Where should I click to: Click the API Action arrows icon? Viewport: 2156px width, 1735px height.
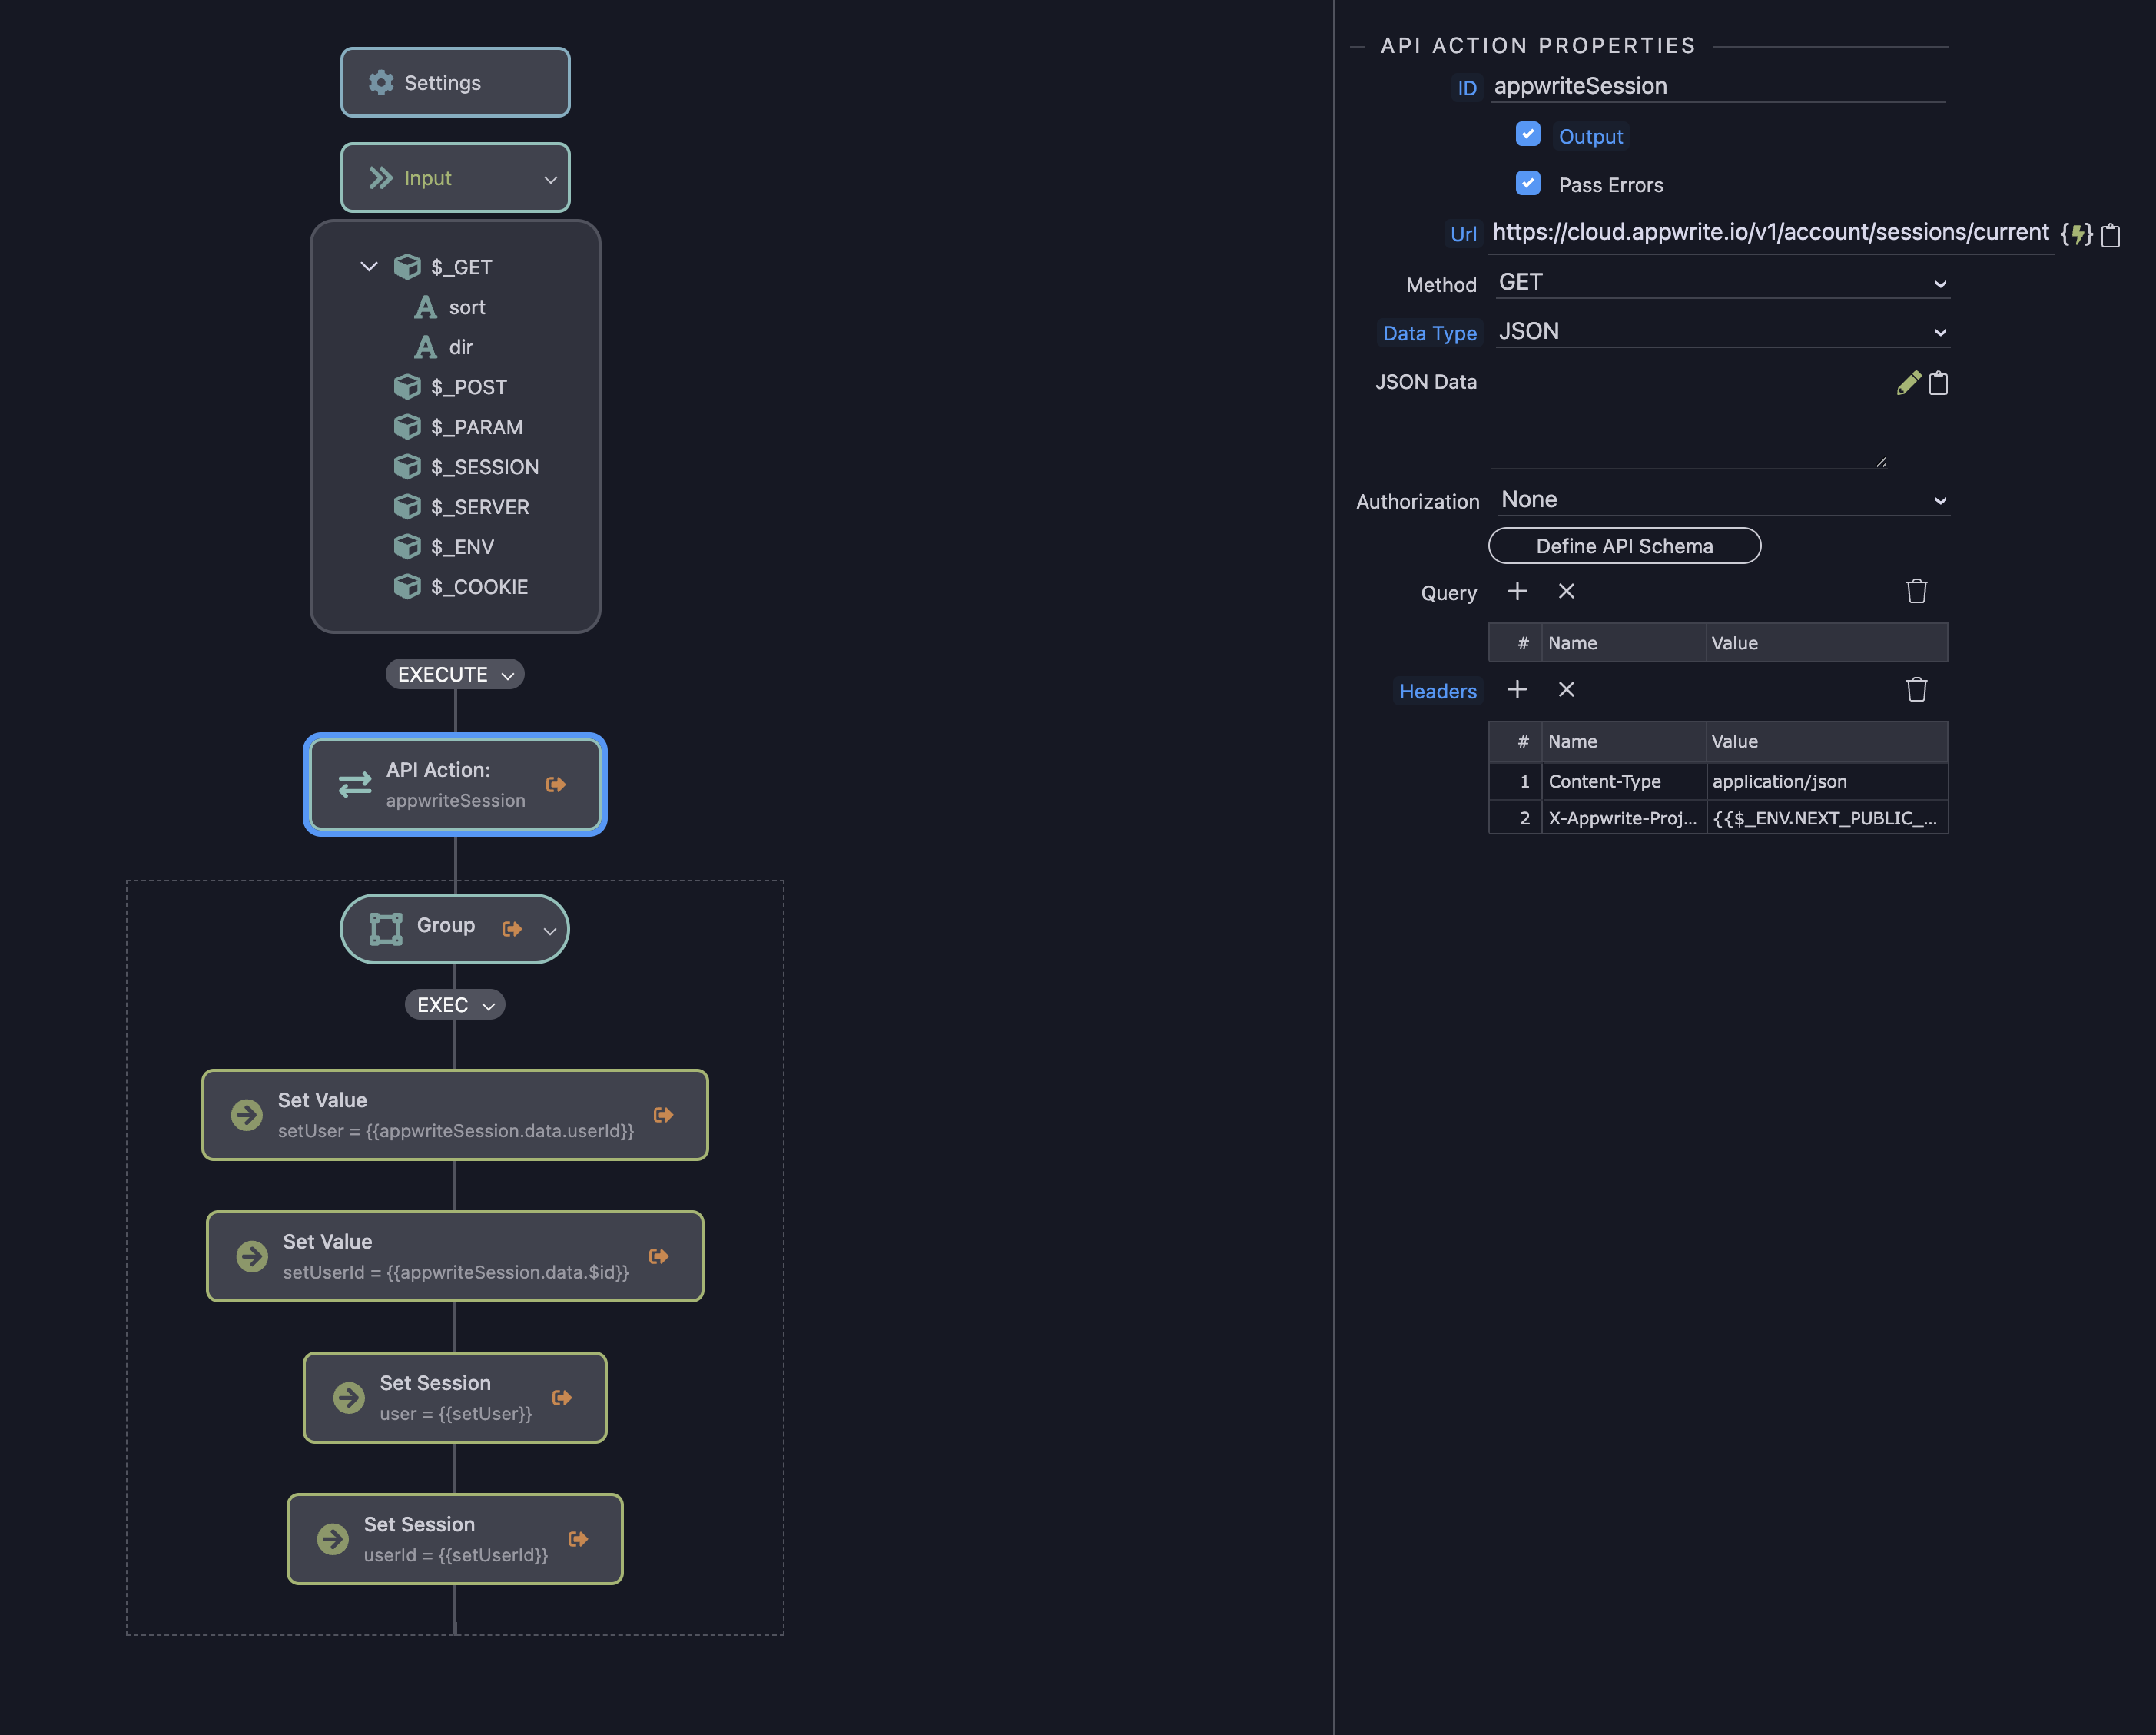(355, 785)
